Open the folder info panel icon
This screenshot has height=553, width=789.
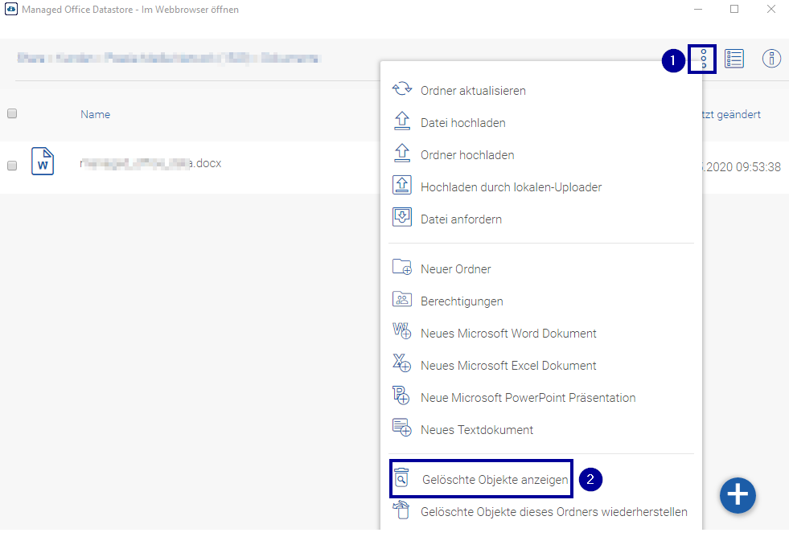click(771, 59)
